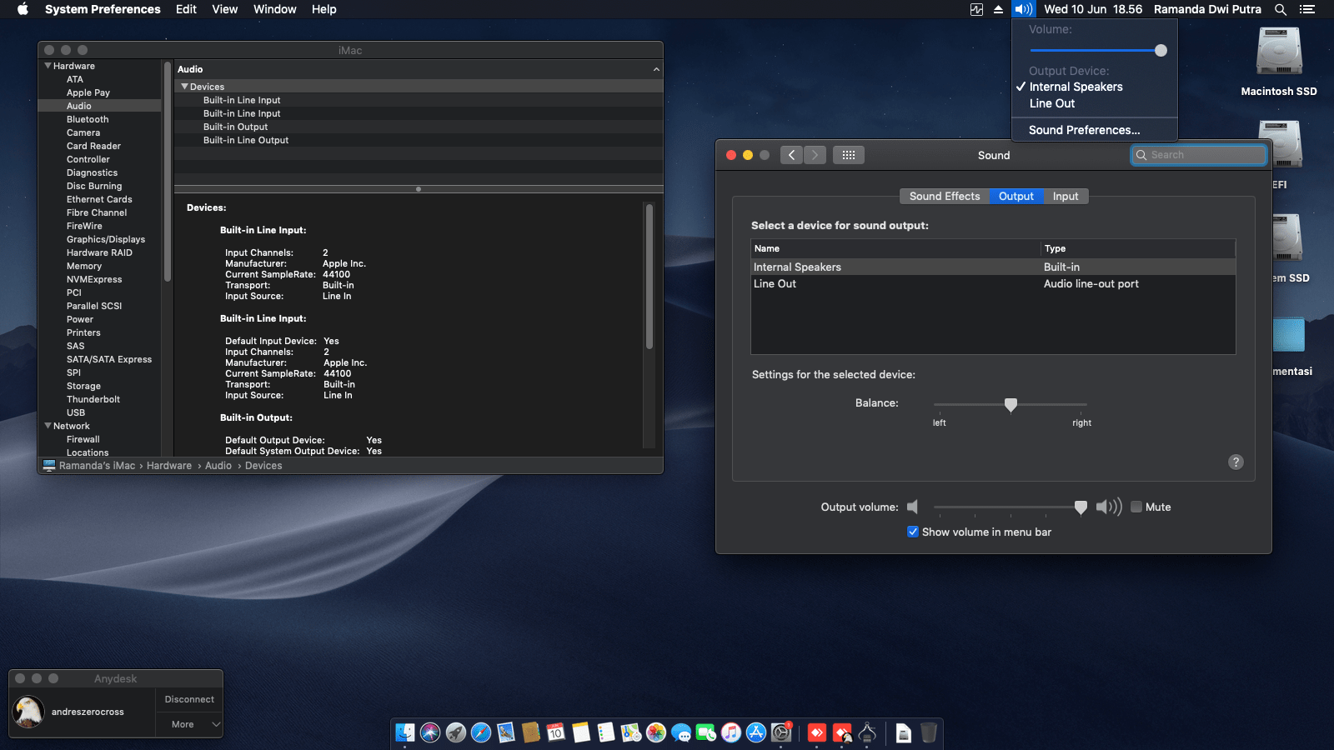
Task: Collapse the Hardware tree section
Action: 48,66
